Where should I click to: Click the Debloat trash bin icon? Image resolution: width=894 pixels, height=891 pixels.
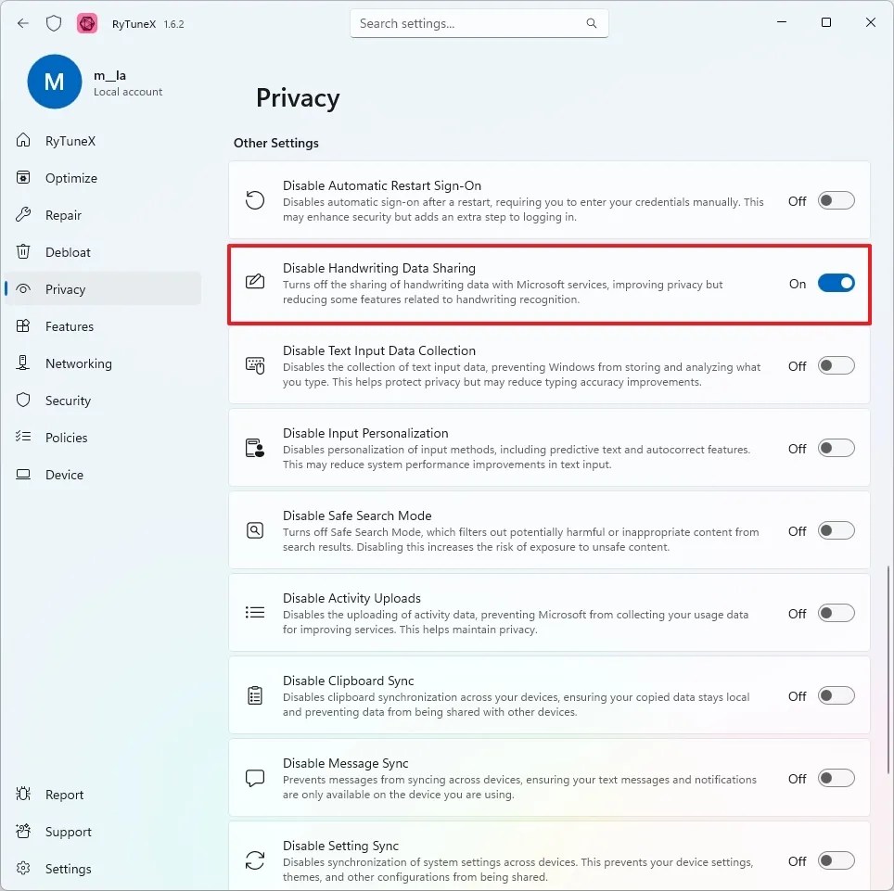tap(22, 252)
